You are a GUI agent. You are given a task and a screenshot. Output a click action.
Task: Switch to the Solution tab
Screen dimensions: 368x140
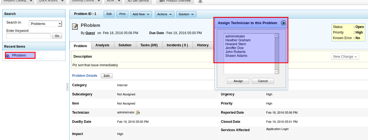point(125,45)
